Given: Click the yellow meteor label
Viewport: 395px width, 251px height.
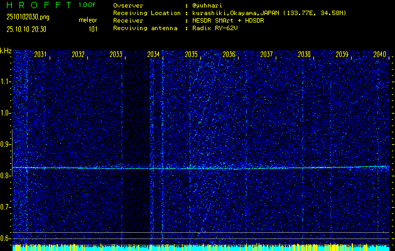Looking at the screenshot, I should pyautogui.click(x=88, y=21).
